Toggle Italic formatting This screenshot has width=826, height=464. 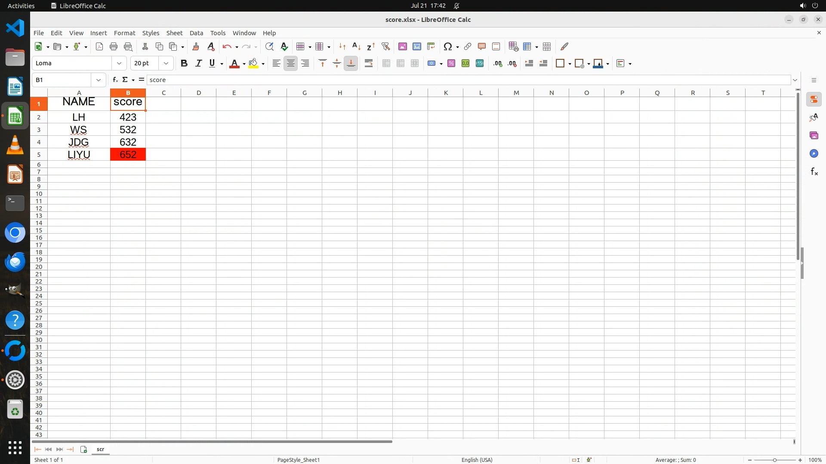point(198,63)
